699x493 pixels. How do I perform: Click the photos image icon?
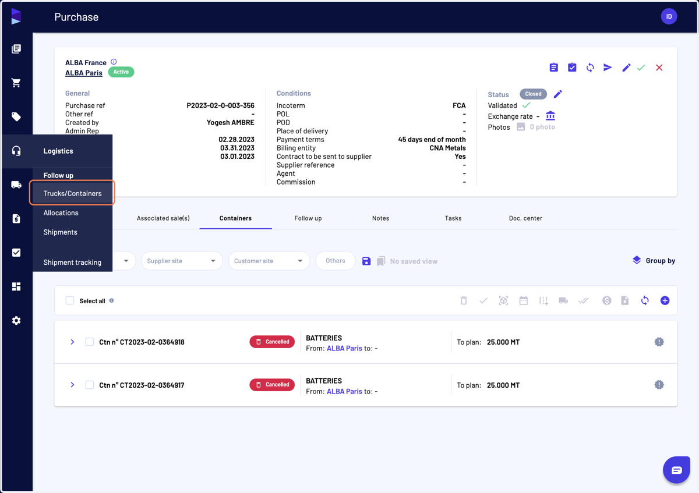coord(521,127)
